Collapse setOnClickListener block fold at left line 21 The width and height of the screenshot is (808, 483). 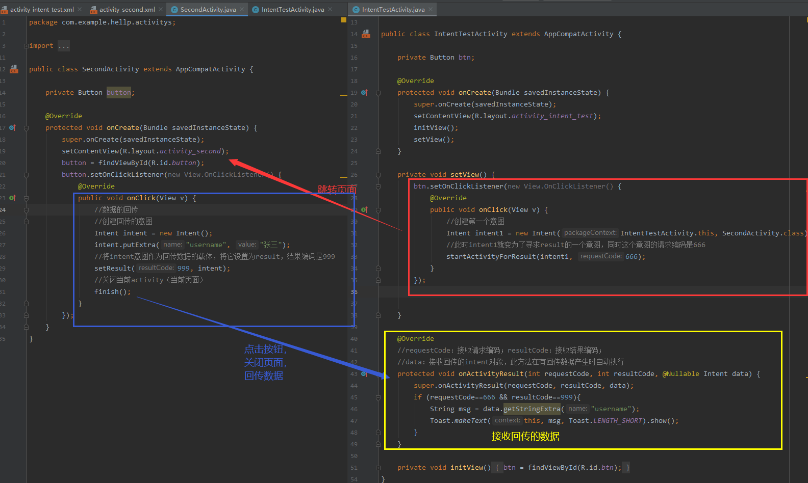(x=26, y=175)
